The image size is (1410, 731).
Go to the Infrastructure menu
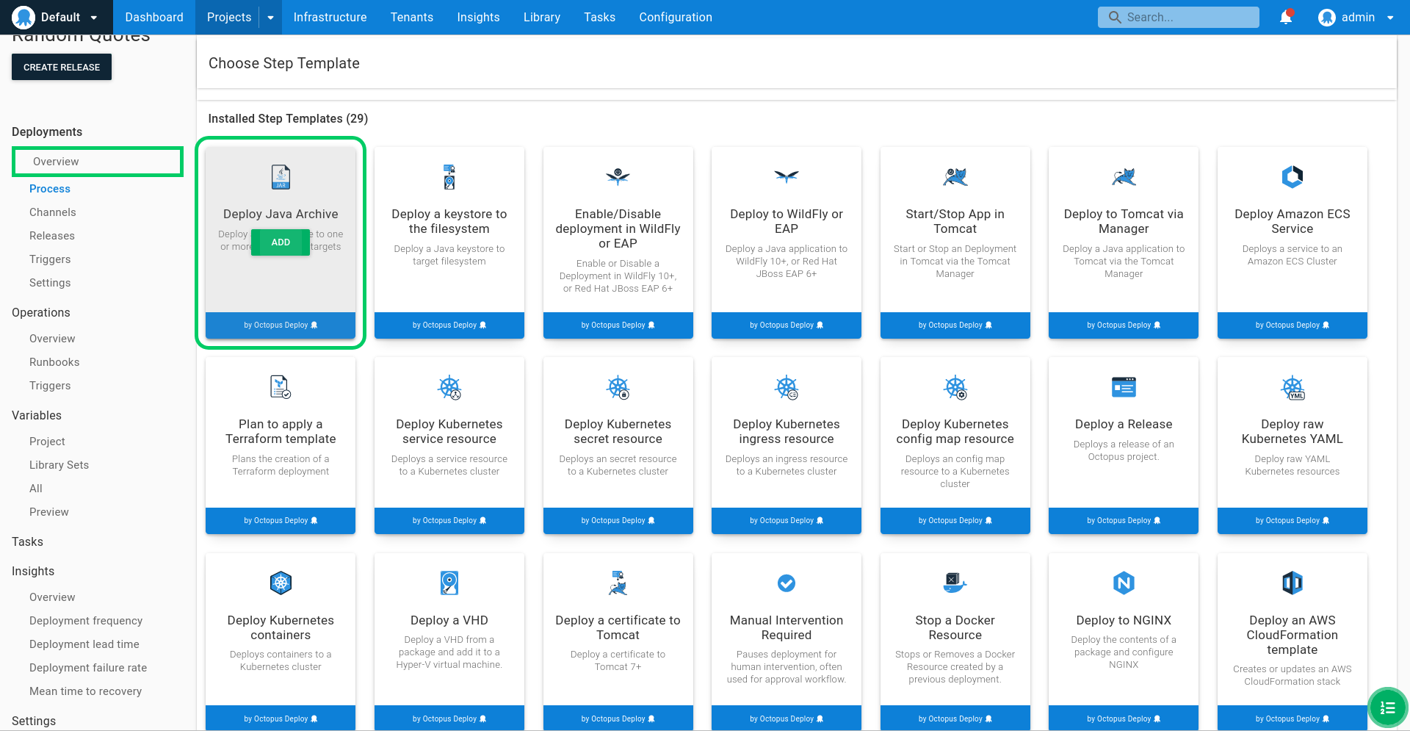pyautogui.click(x=330, y=17)
